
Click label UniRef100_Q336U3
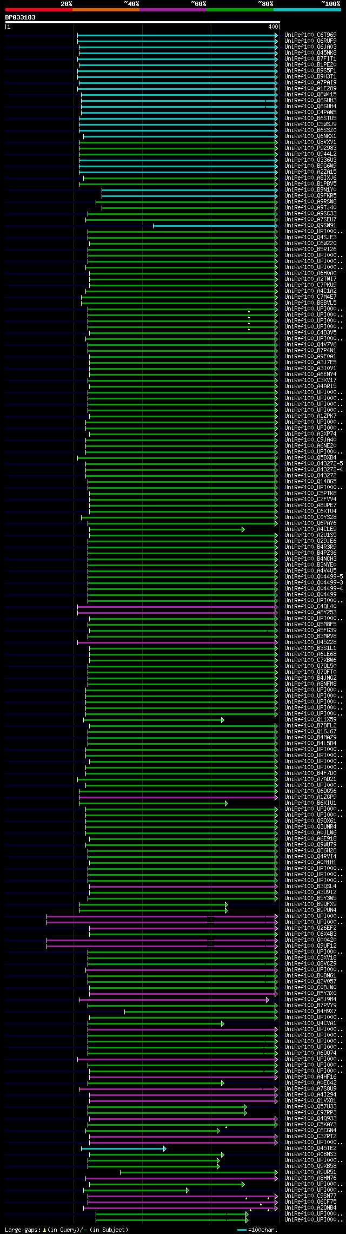(x=310, y=160)
